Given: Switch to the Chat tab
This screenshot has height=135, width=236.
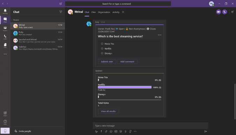Looking at the screenshot, I should click(87, 12).
